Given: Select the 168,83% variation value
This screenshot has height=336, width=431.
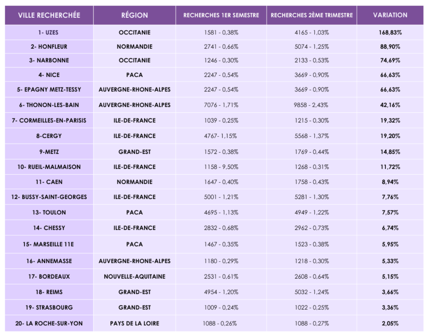Looking at the screenshot, I should 390,33.
